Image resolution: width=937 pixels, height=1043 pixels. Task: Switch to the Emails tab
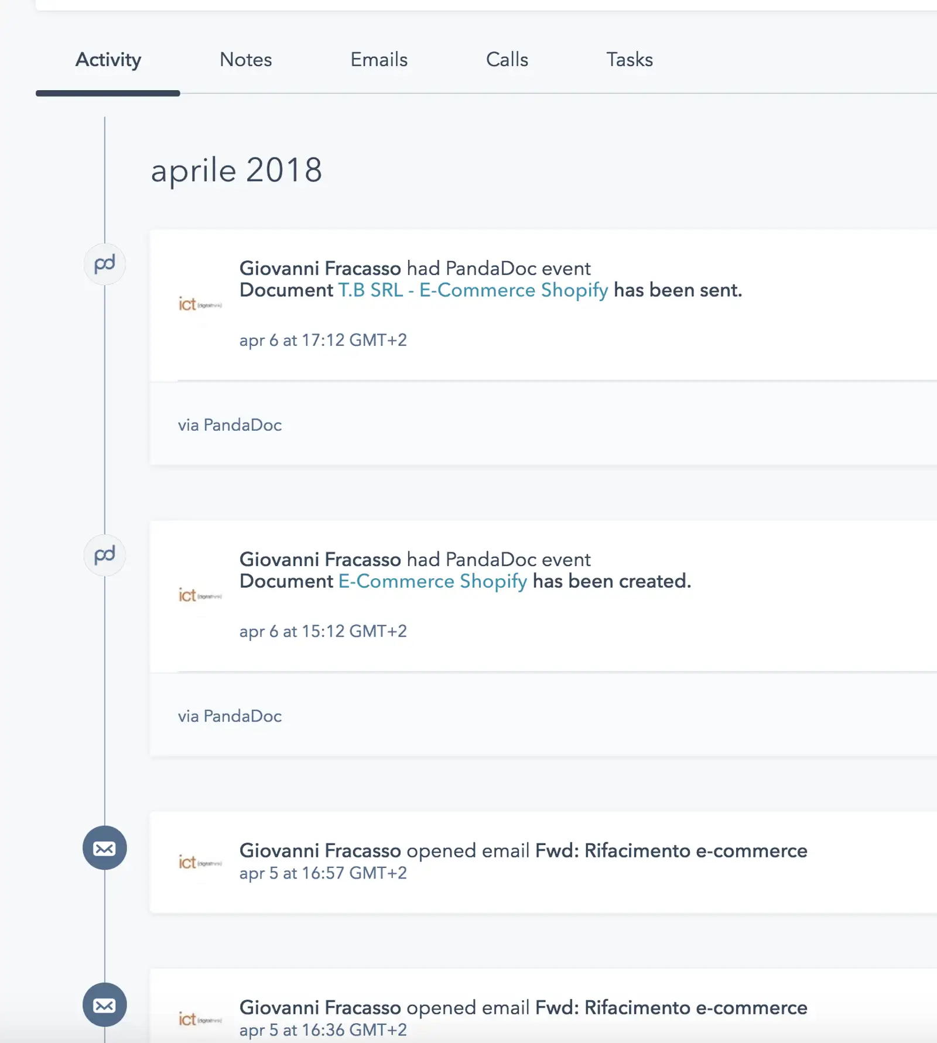pos(379,59)
